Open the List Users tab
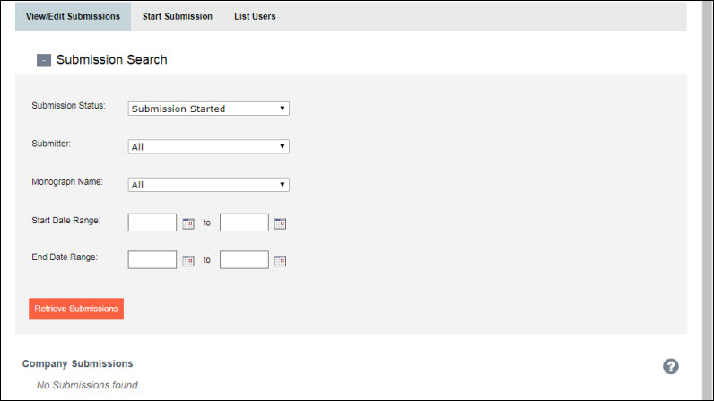 pyautogui.click(x=255, y=16)
